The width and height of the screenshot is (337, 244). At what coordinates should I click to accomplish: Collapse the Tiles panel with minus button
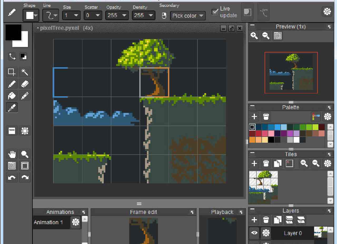pos(252,154)
